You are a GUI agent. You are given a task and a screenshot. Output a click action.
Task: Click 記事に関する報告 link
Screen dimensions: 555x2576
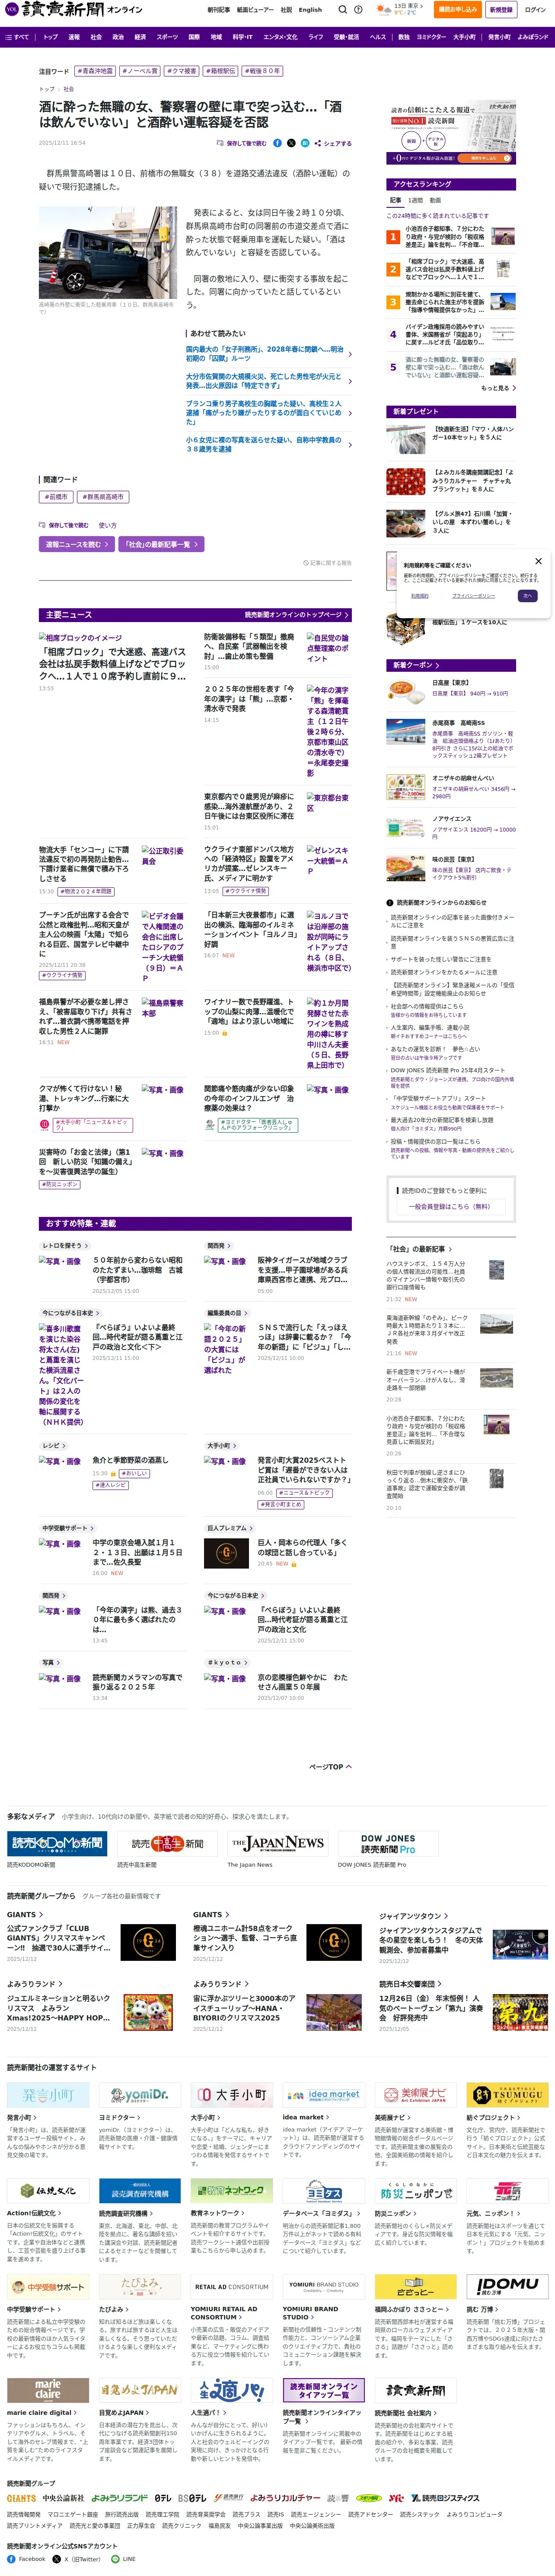coord(329,563)
